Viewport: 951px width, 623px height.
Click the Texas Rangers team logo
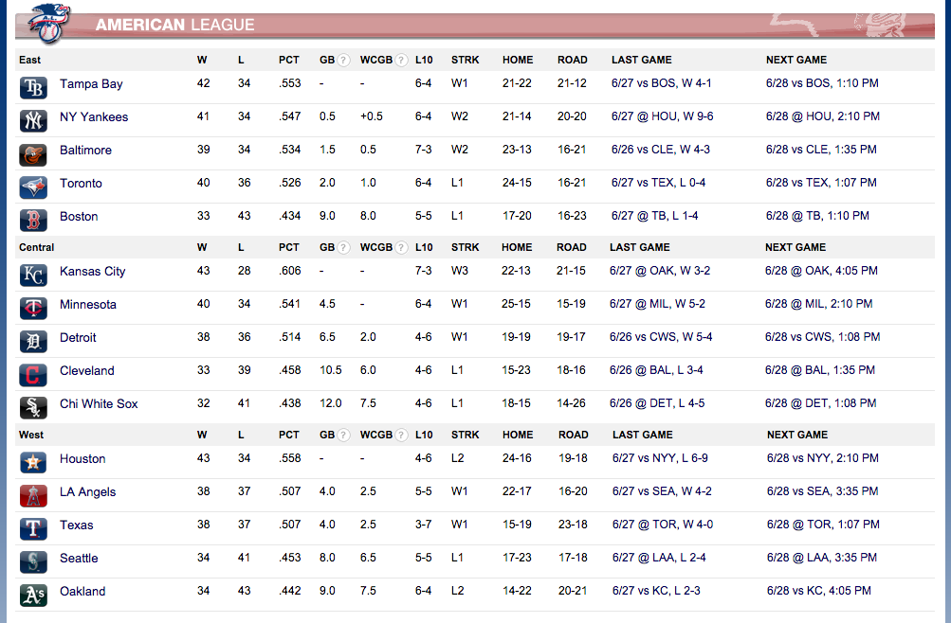(33, 530)
